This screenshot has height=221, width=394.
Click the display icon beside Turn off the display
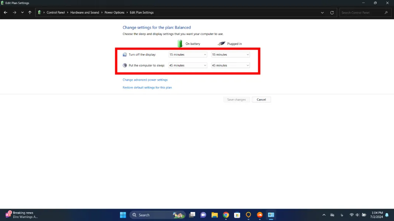point(125,54)
